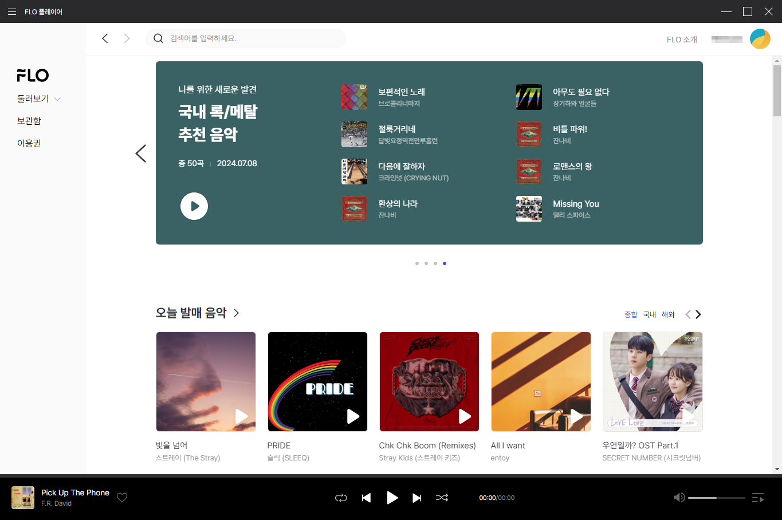Expand the 둘러보기 menu chevron
Screen dimensions: 782x520
coord(57,99)
